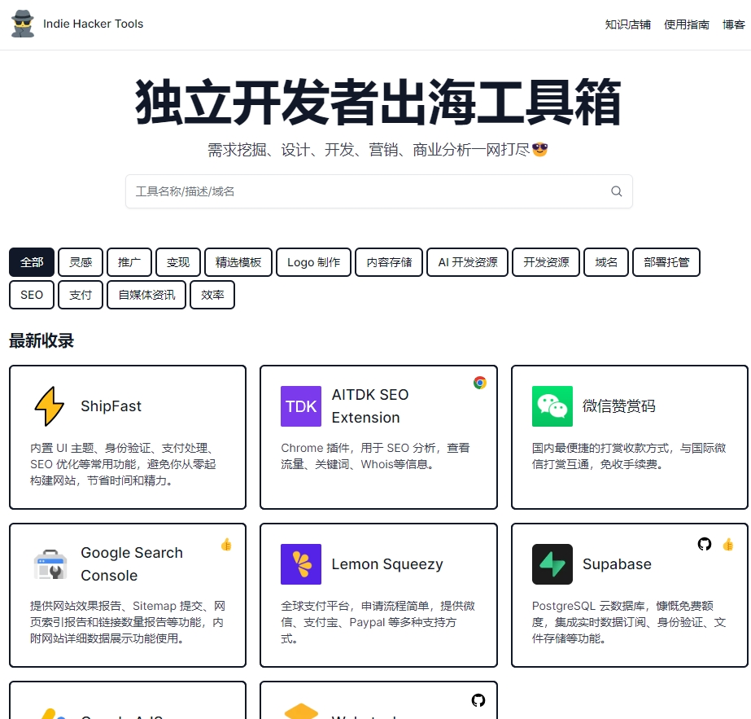Click Supabase description starting PostgreSQL 云数据库
Image resolution: width=751 pixels, height=719 pixels.
click(629, 622)
